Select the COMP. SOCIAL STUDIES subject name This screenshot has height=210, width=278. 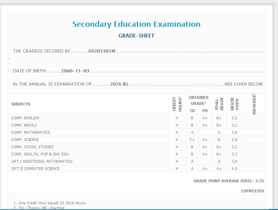coord(32,147)
